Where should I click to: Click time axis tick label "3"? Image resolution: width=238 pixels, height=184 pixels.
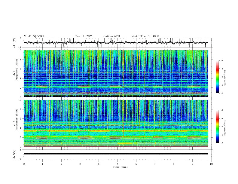(x=80, y=164)
